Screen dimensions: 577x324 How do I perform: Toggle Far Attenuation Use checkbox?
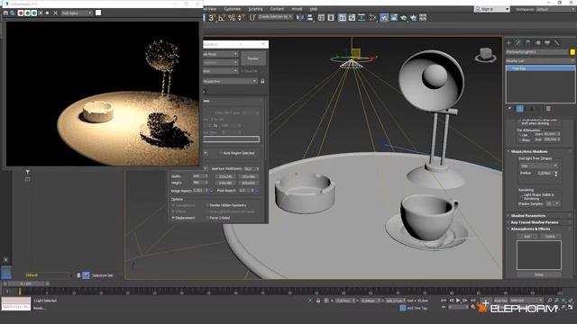coord(519,135)
